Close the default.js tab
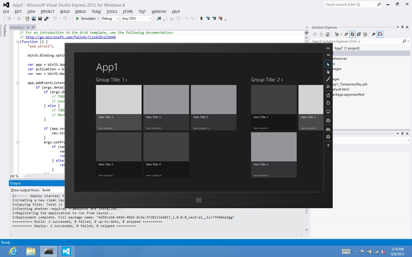This screenshot has height=257, width=412. [x=33, y=27]
